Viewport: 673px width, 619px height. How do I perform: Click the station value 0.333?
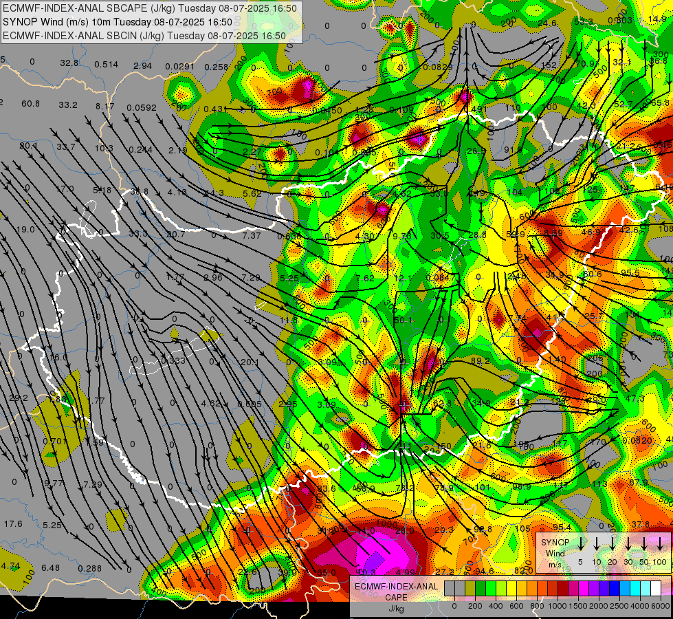click(x=173, y=361)
